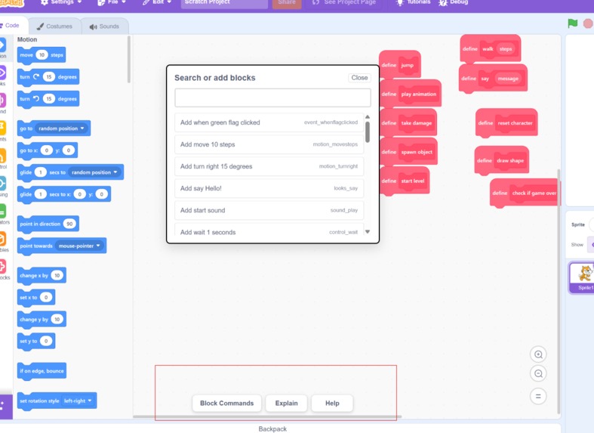Click the red stop button
594x433 pixels.
588,23
